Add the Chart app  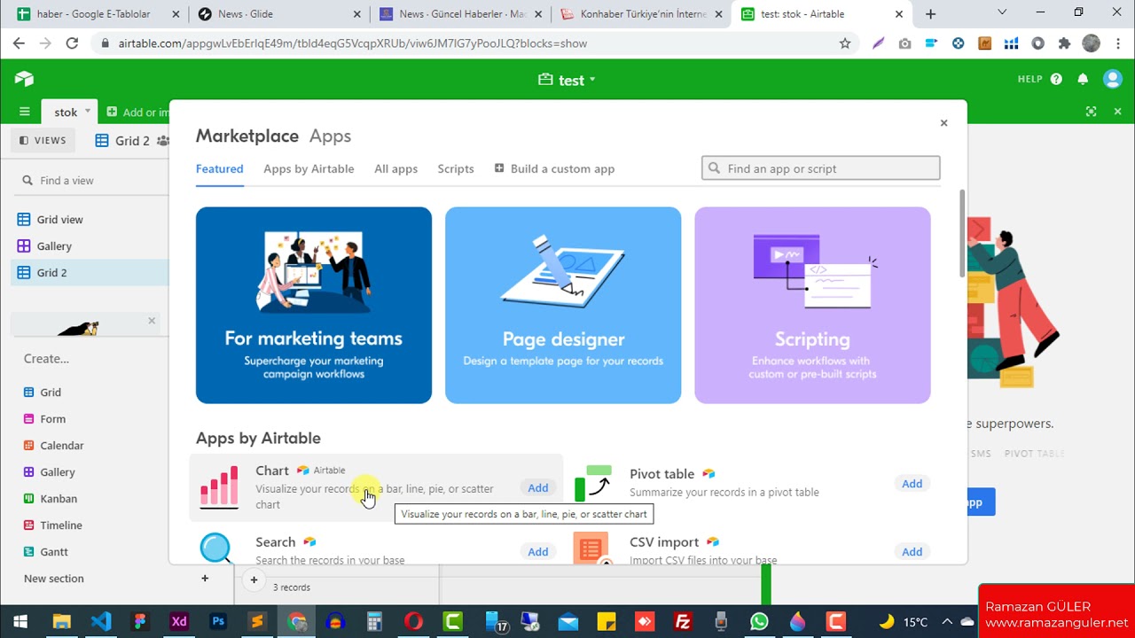tap(538, 487)
